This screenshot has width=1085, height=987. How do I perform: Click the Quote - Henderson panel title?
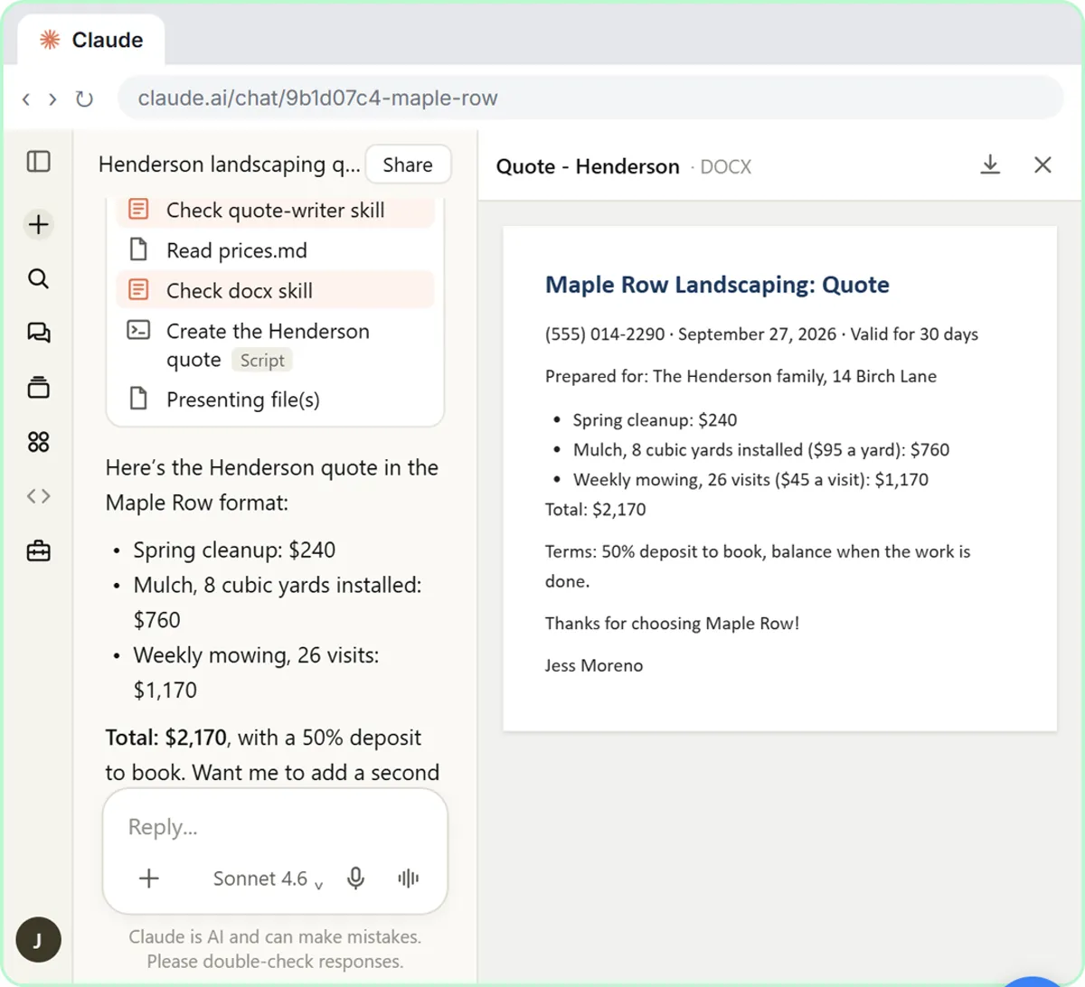[x=588, y=166]
